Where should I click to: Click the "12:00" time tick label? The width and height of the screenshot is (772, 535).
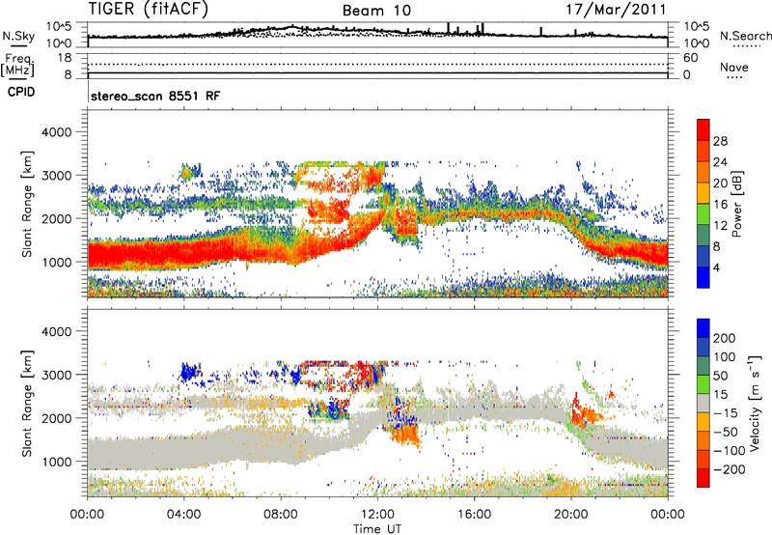377,515
